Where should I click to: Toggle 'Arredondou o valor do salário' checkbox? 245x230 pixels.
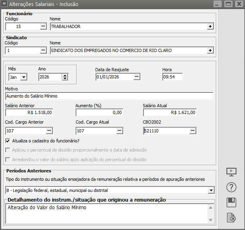click(x=8, y=160)
